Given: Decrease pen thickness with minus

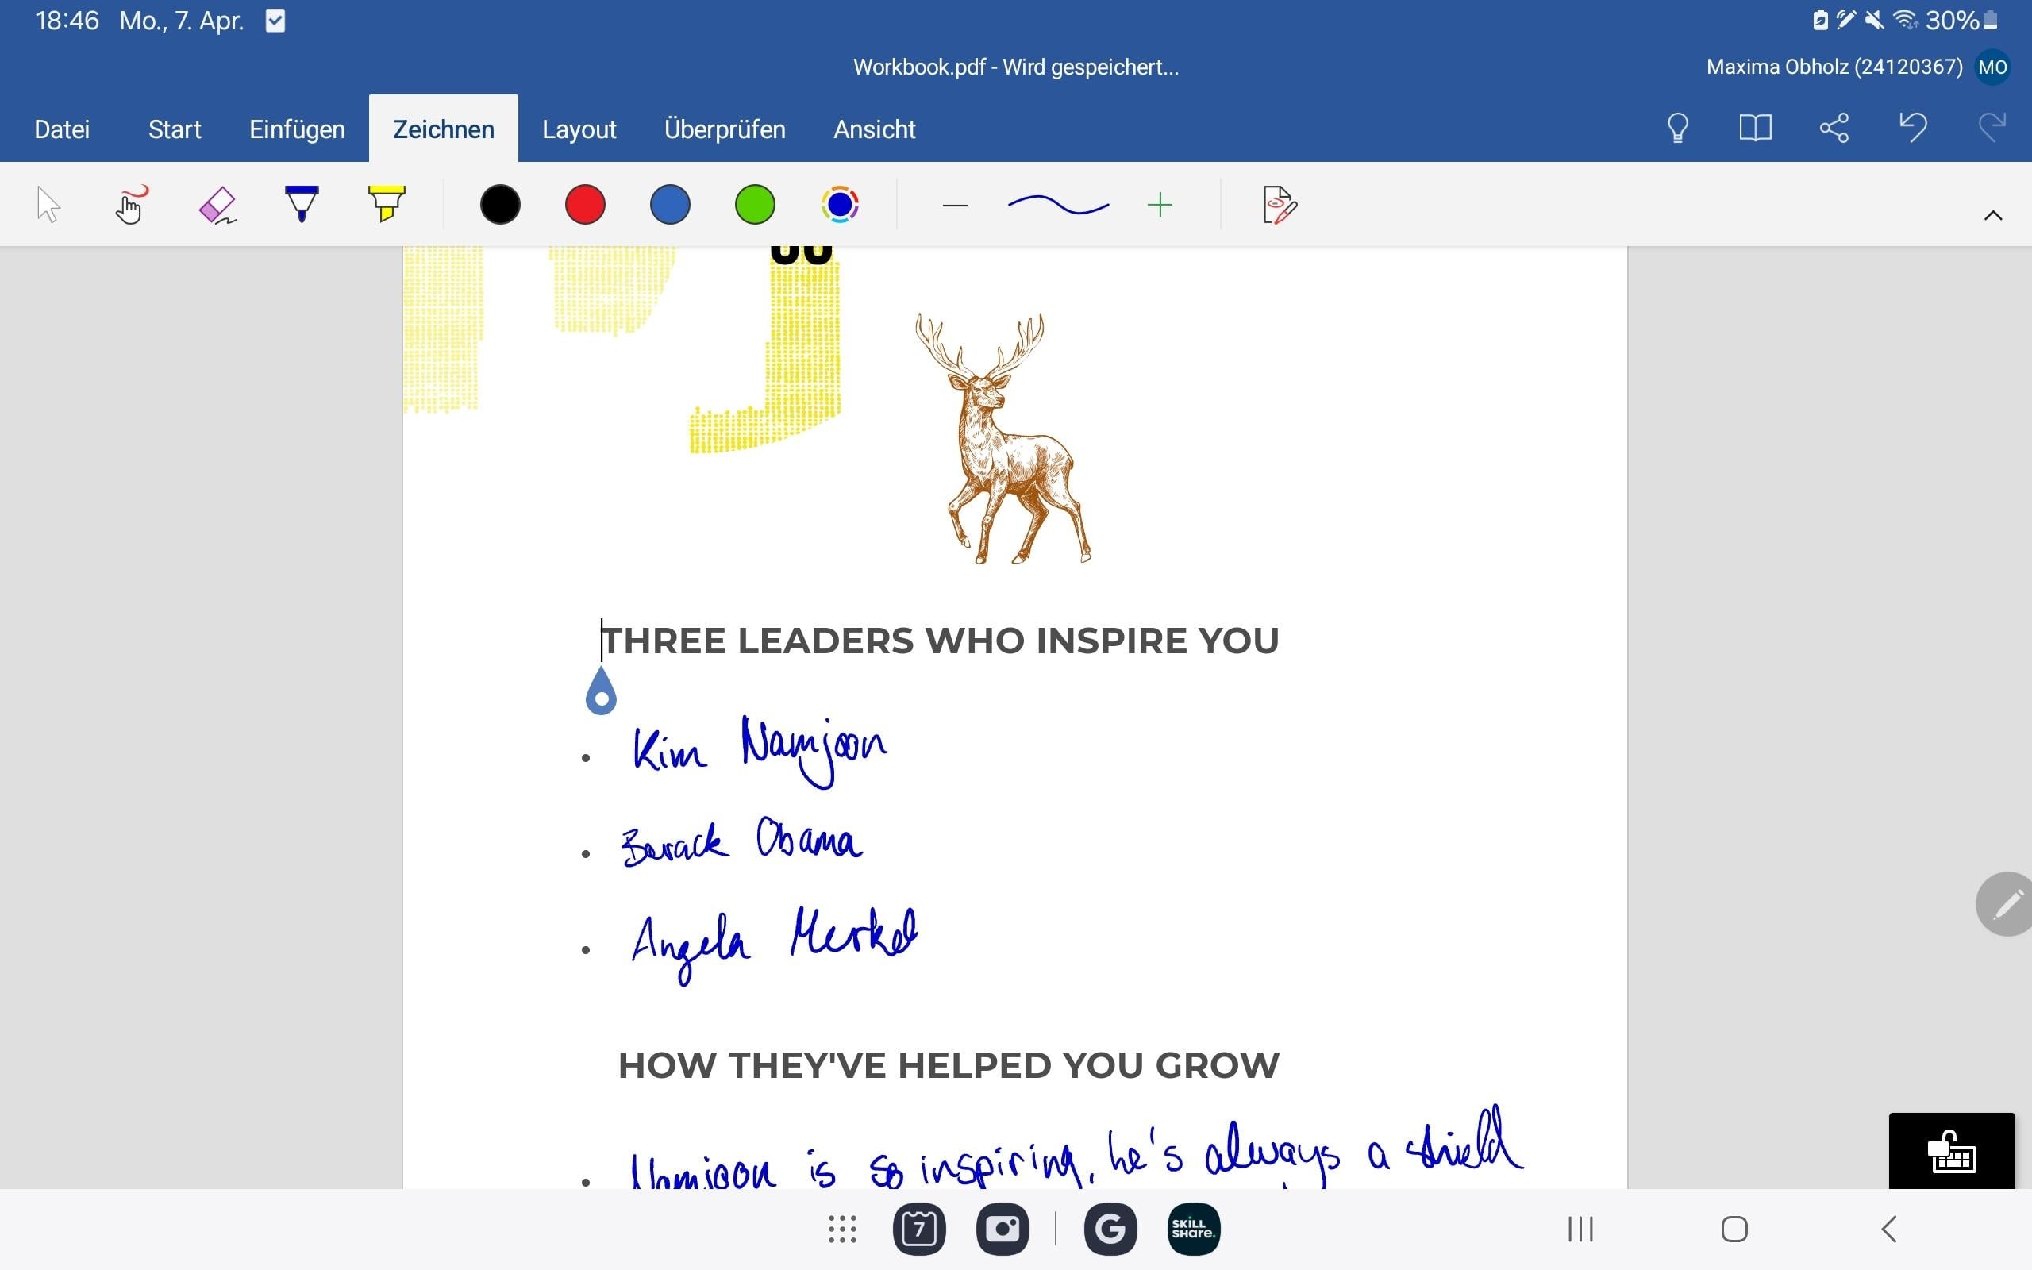Looking at the screenshot, I should pos(956,206).
